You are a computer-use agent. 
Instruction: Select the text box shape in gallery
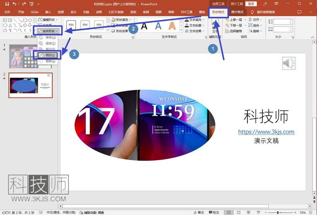5,20
